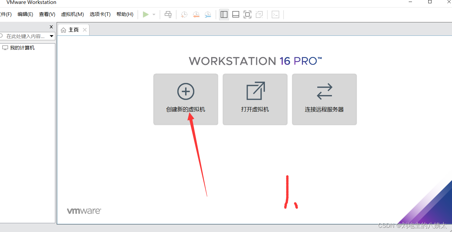Open the 文件(F) menu
The height and width of the screenshot is (232, 452).
(x=6, y=14)
